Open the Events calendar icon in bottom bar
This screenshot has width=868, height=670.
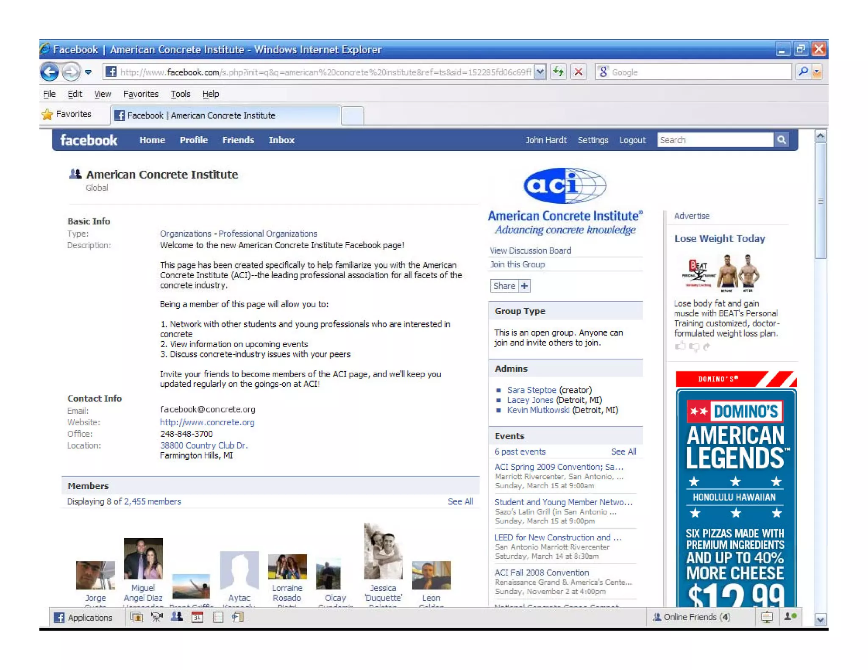(198, 617)
